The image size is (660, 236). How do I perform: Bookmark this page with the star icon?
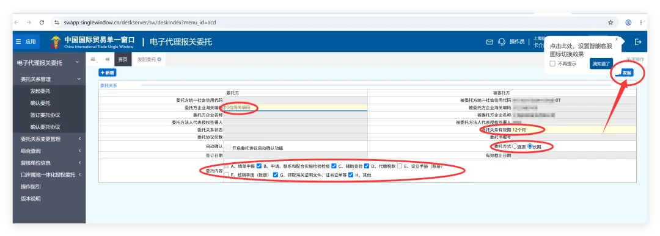[x=610, y=22]
